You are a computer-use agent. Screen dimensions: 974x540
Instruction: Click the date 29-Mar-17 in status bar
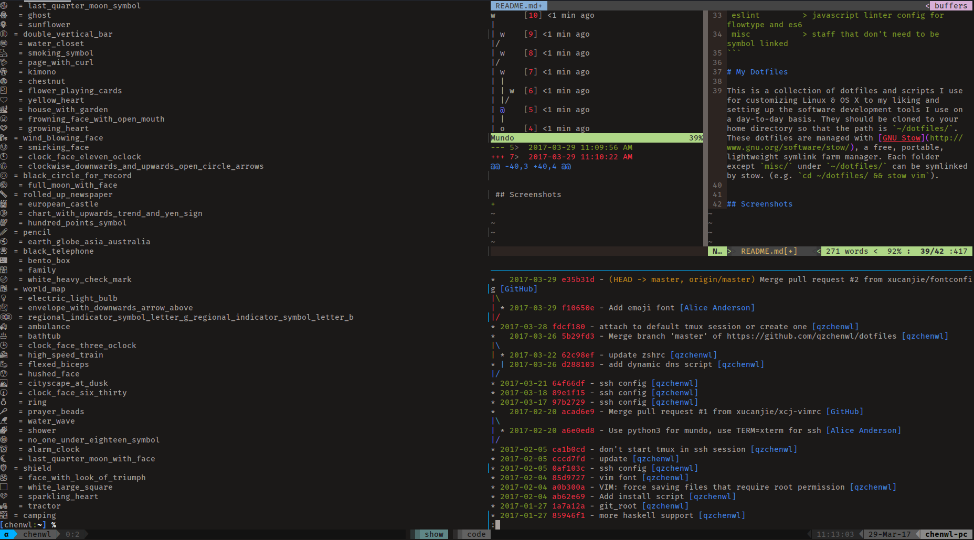(x=890, y=534)
